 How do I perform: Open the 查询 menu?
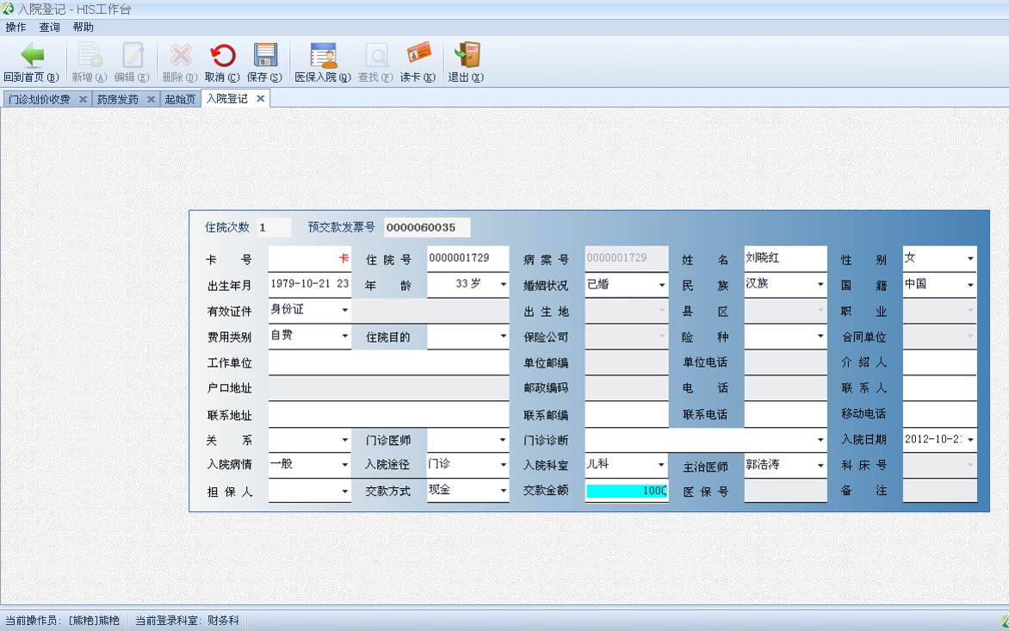tap(50, 27)
